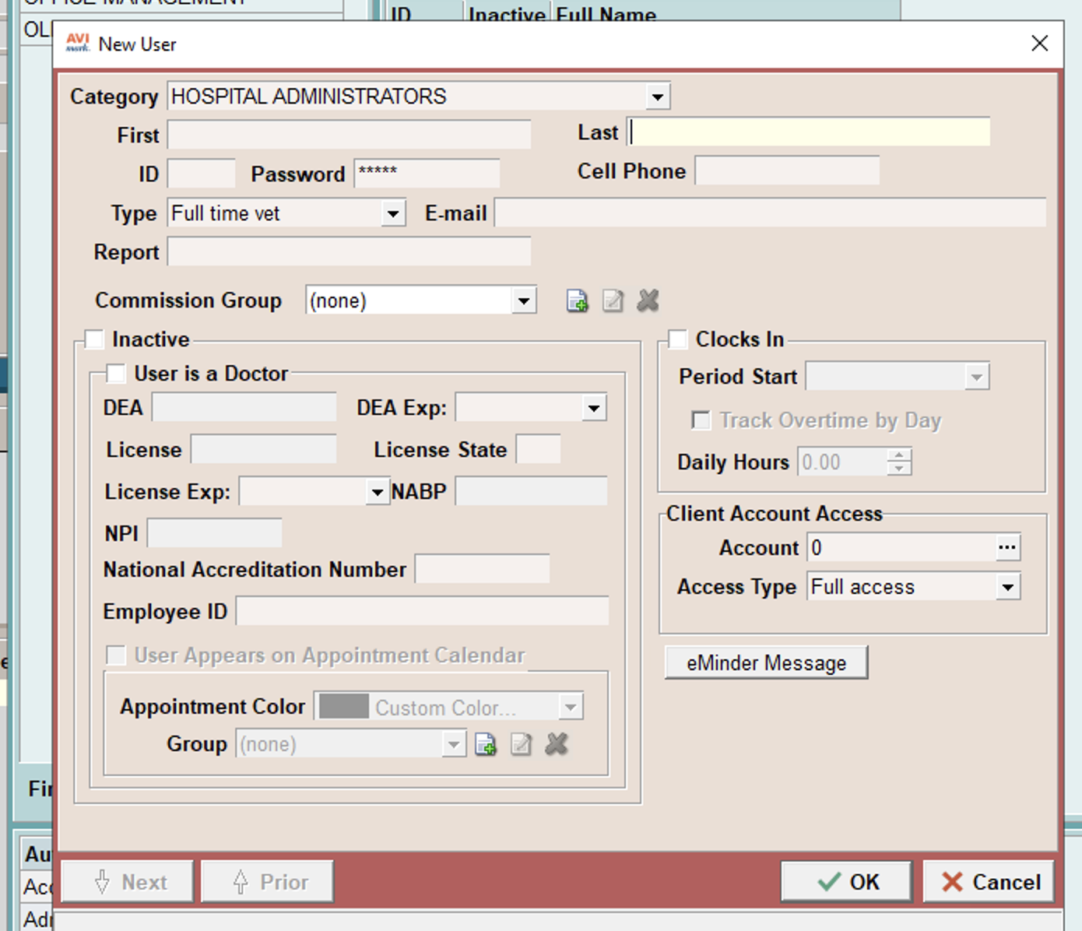
Task: Click the eMinder Message button
Action: point(766,663)
